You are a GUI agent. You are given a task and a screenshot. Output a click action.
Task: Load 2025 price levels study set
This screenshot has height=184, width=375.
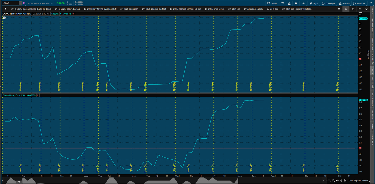click(214, 9)
